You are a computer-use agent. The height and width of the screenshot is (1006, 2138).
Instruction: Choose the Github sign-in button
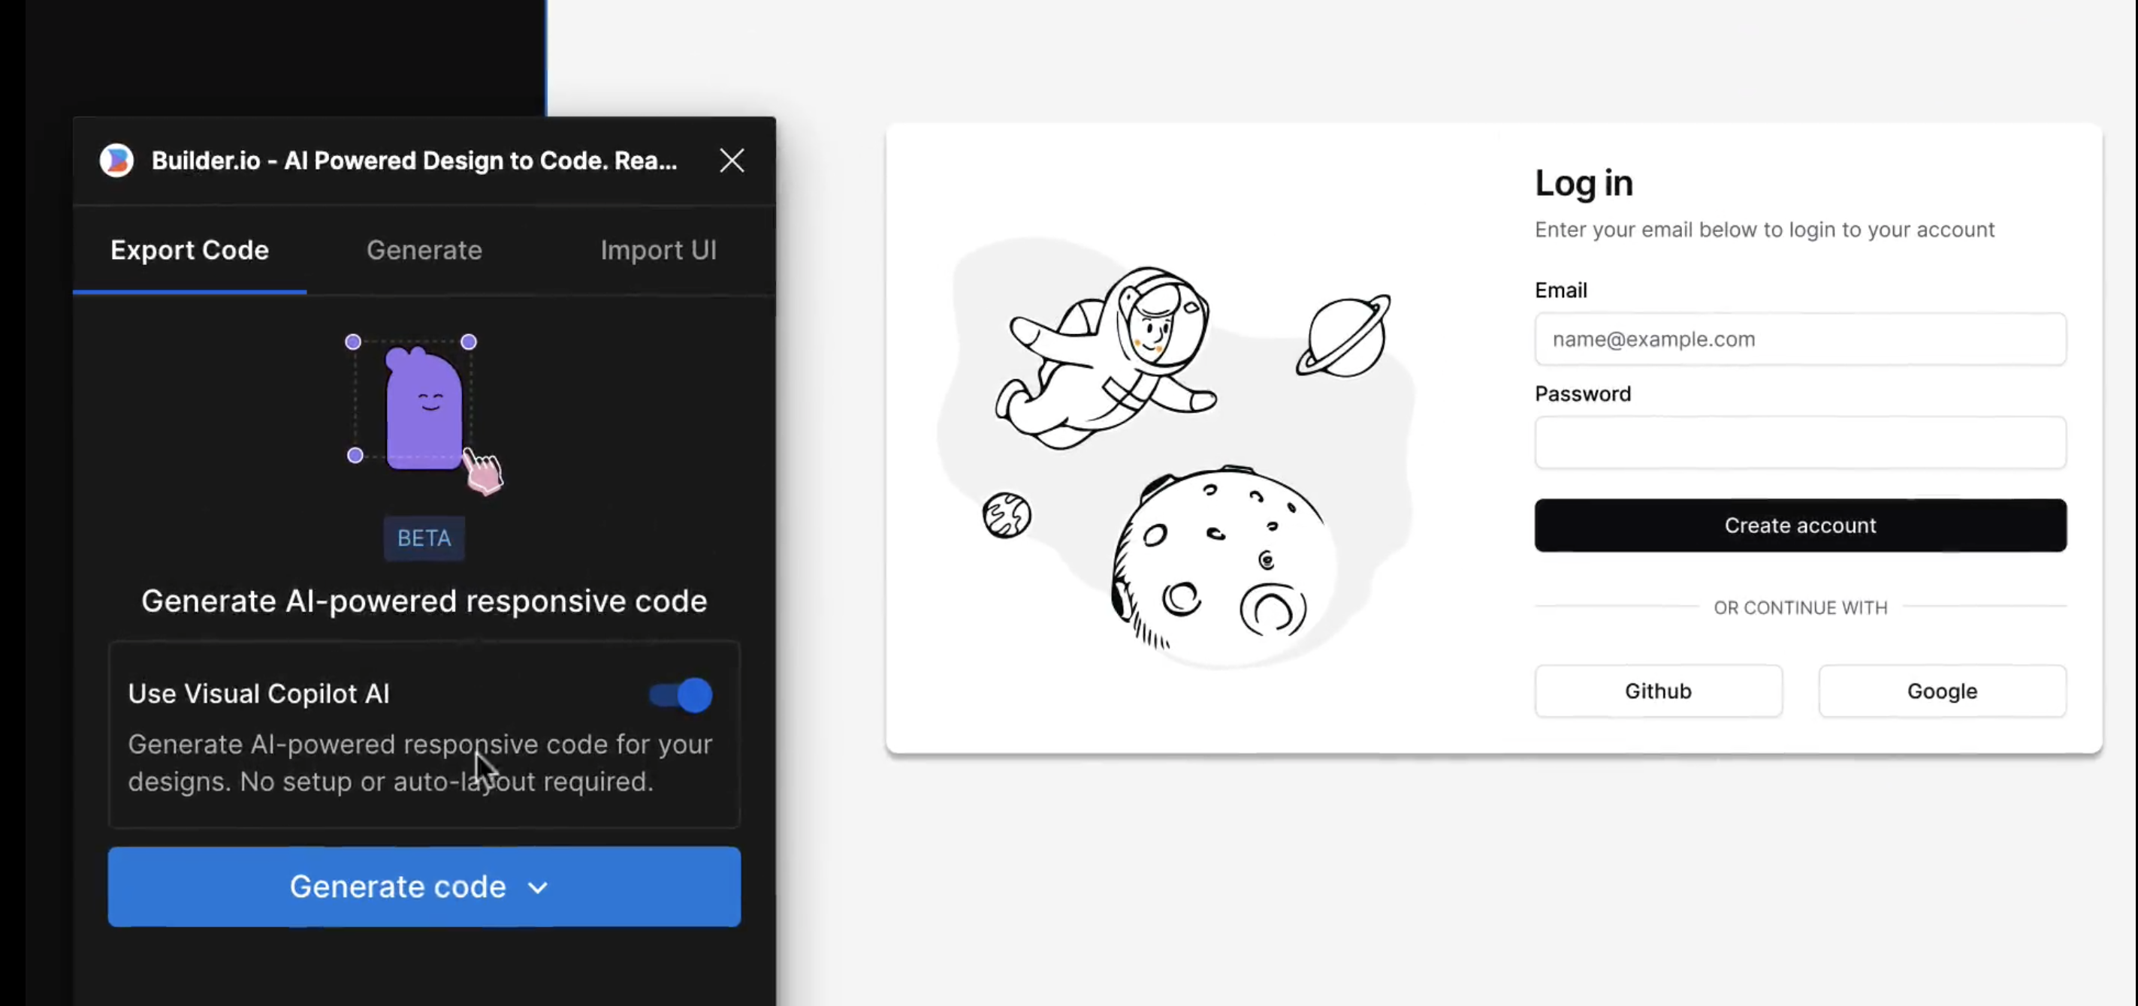pos(1658,691)
